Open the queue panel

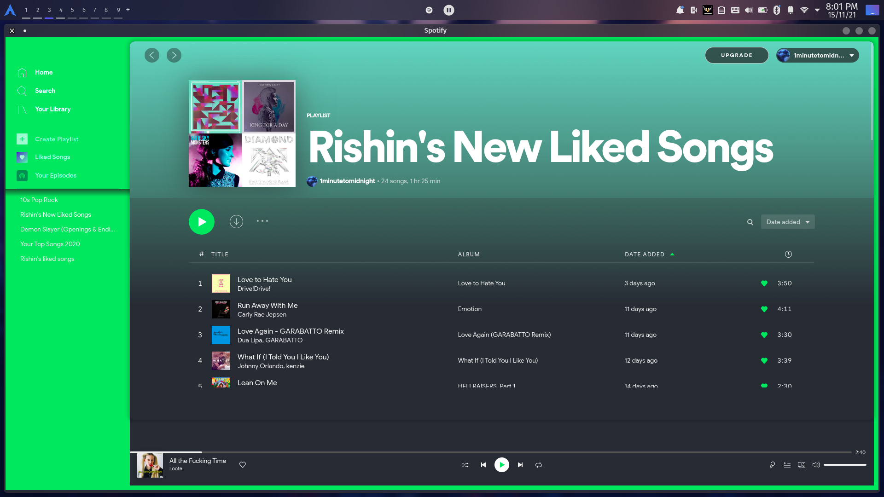[x=787, y=465]
